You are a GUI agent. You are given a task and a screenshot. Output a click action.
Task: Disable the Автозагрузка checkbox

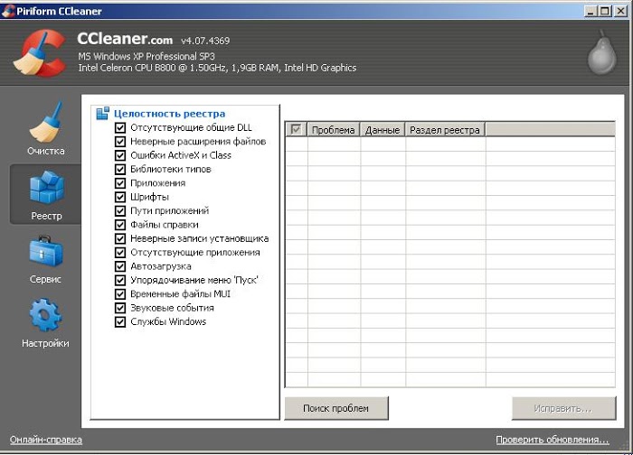pyautogui.click(x=120, y=266)
